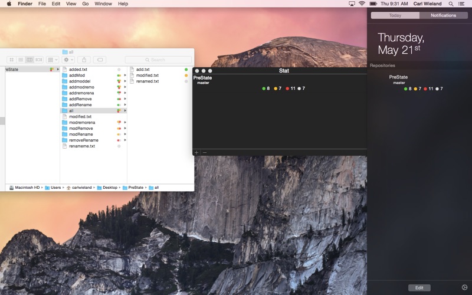Click the add repository plus button in Stat

coord(196,153)
